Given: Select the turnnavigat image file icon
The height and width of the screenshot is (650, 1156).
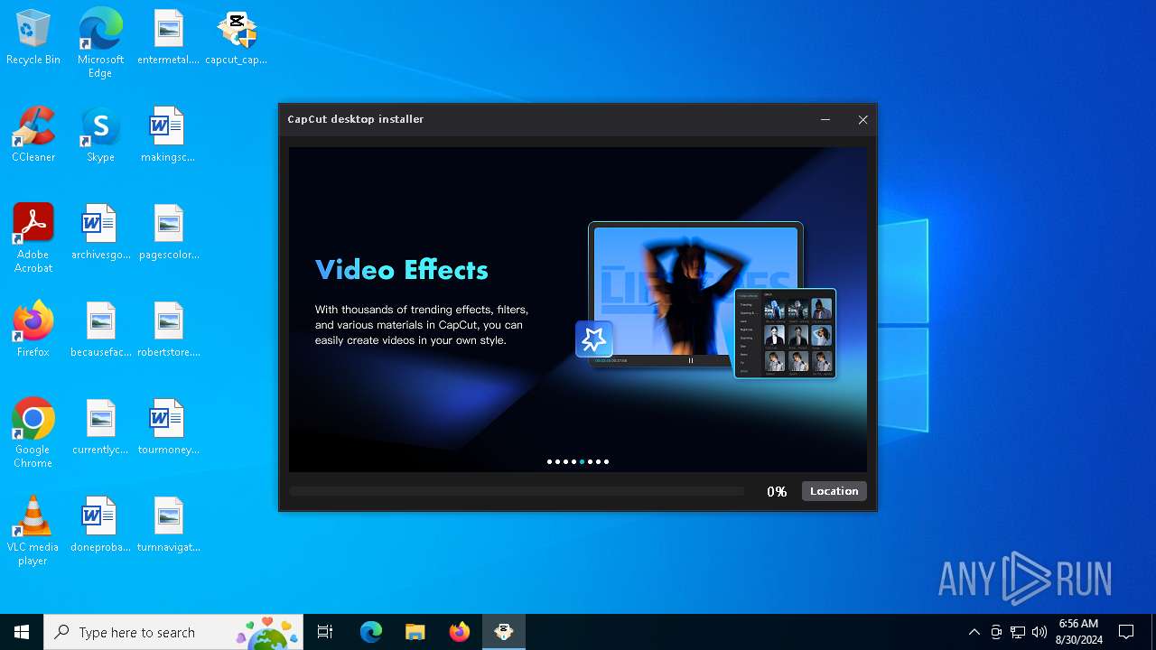Looking at the screenshot, I should (168, 525).
